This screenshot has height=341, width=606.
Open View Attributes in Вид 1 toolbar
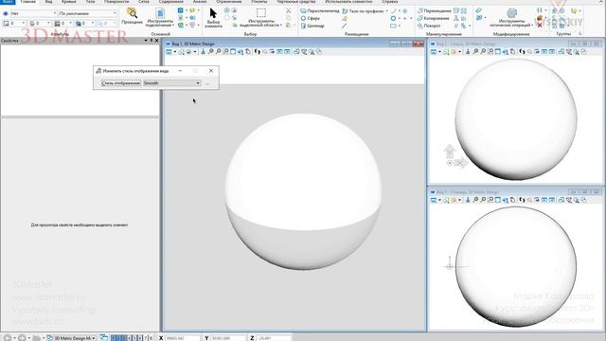[x=169, y=52]
